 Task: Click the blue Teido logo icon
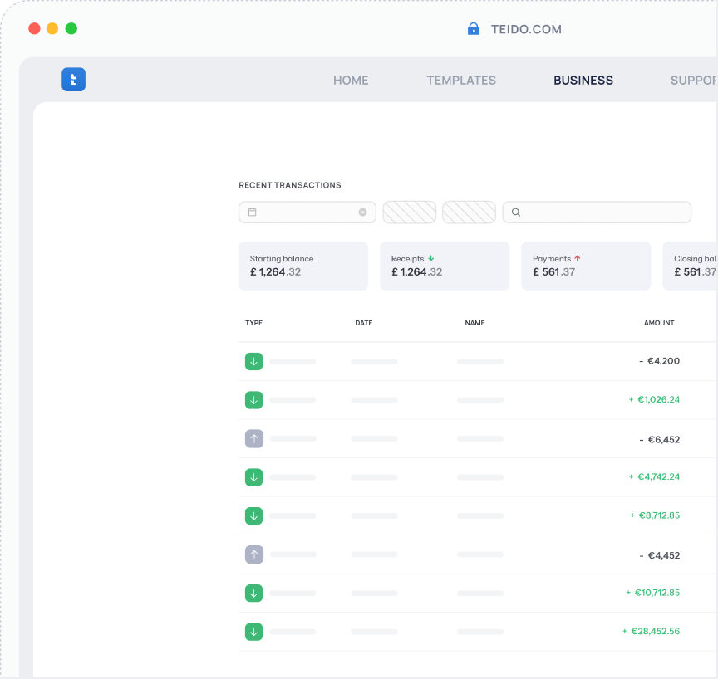pyautogui.click(x=73, y=80)
